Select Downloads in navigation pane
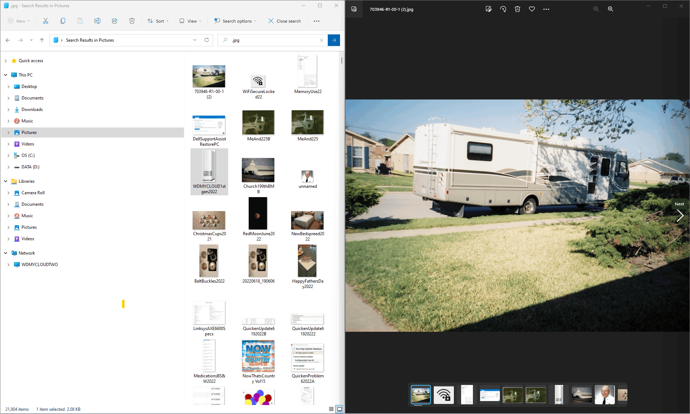Viewport: 690px width, 414px height. tap(32, 110)
